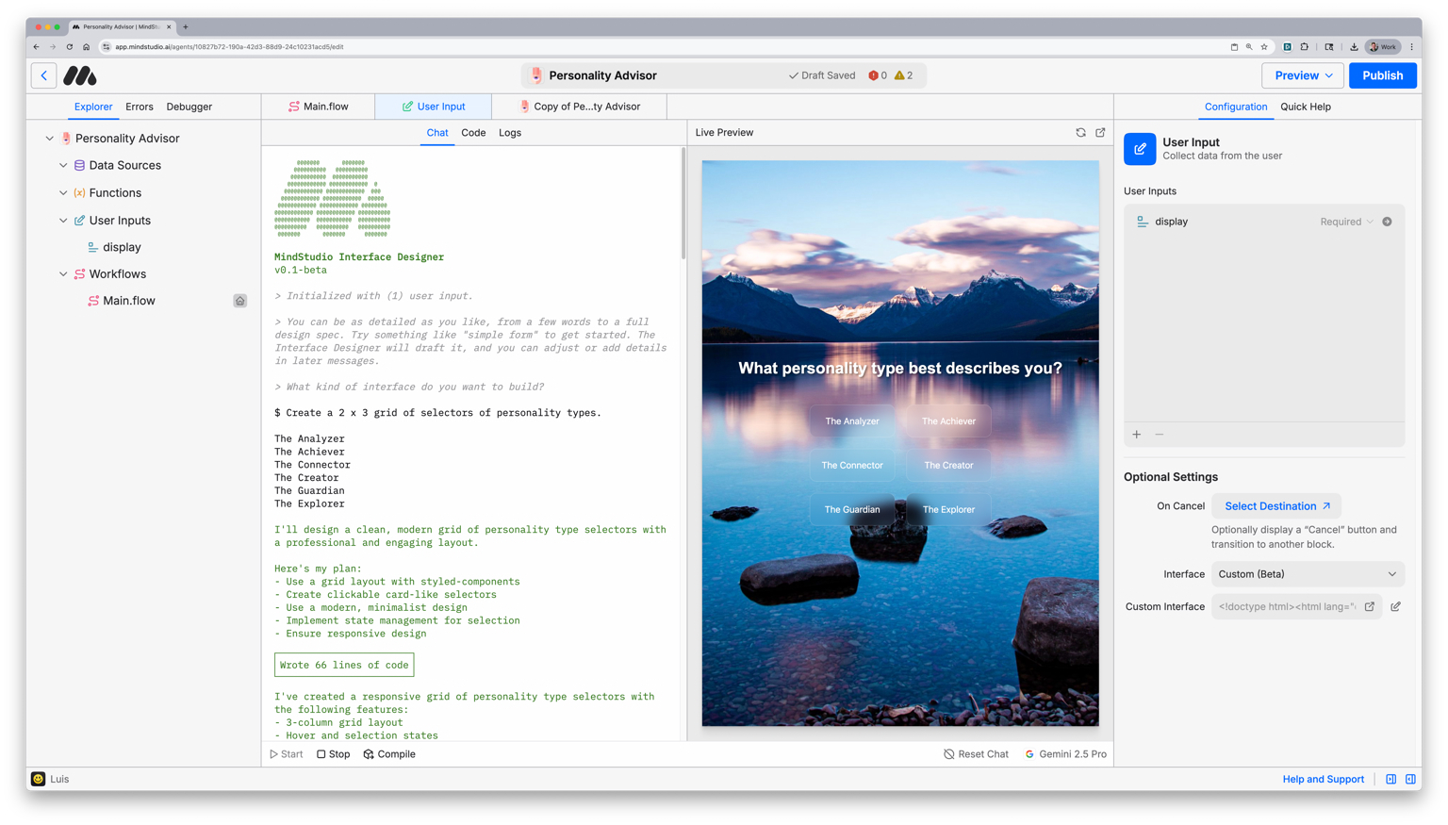Remove user input with the minus button

click(1160, 435)
